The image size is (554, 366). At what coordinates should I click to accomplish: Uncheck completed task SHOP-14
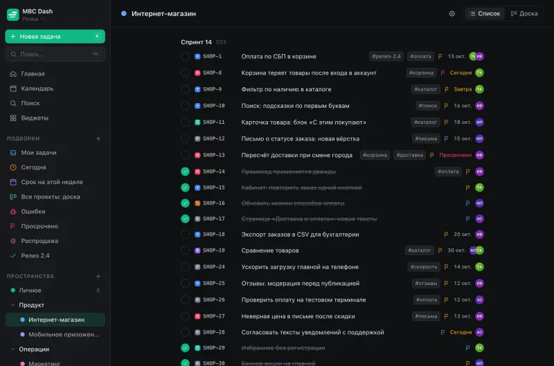[x=185, y=172]
